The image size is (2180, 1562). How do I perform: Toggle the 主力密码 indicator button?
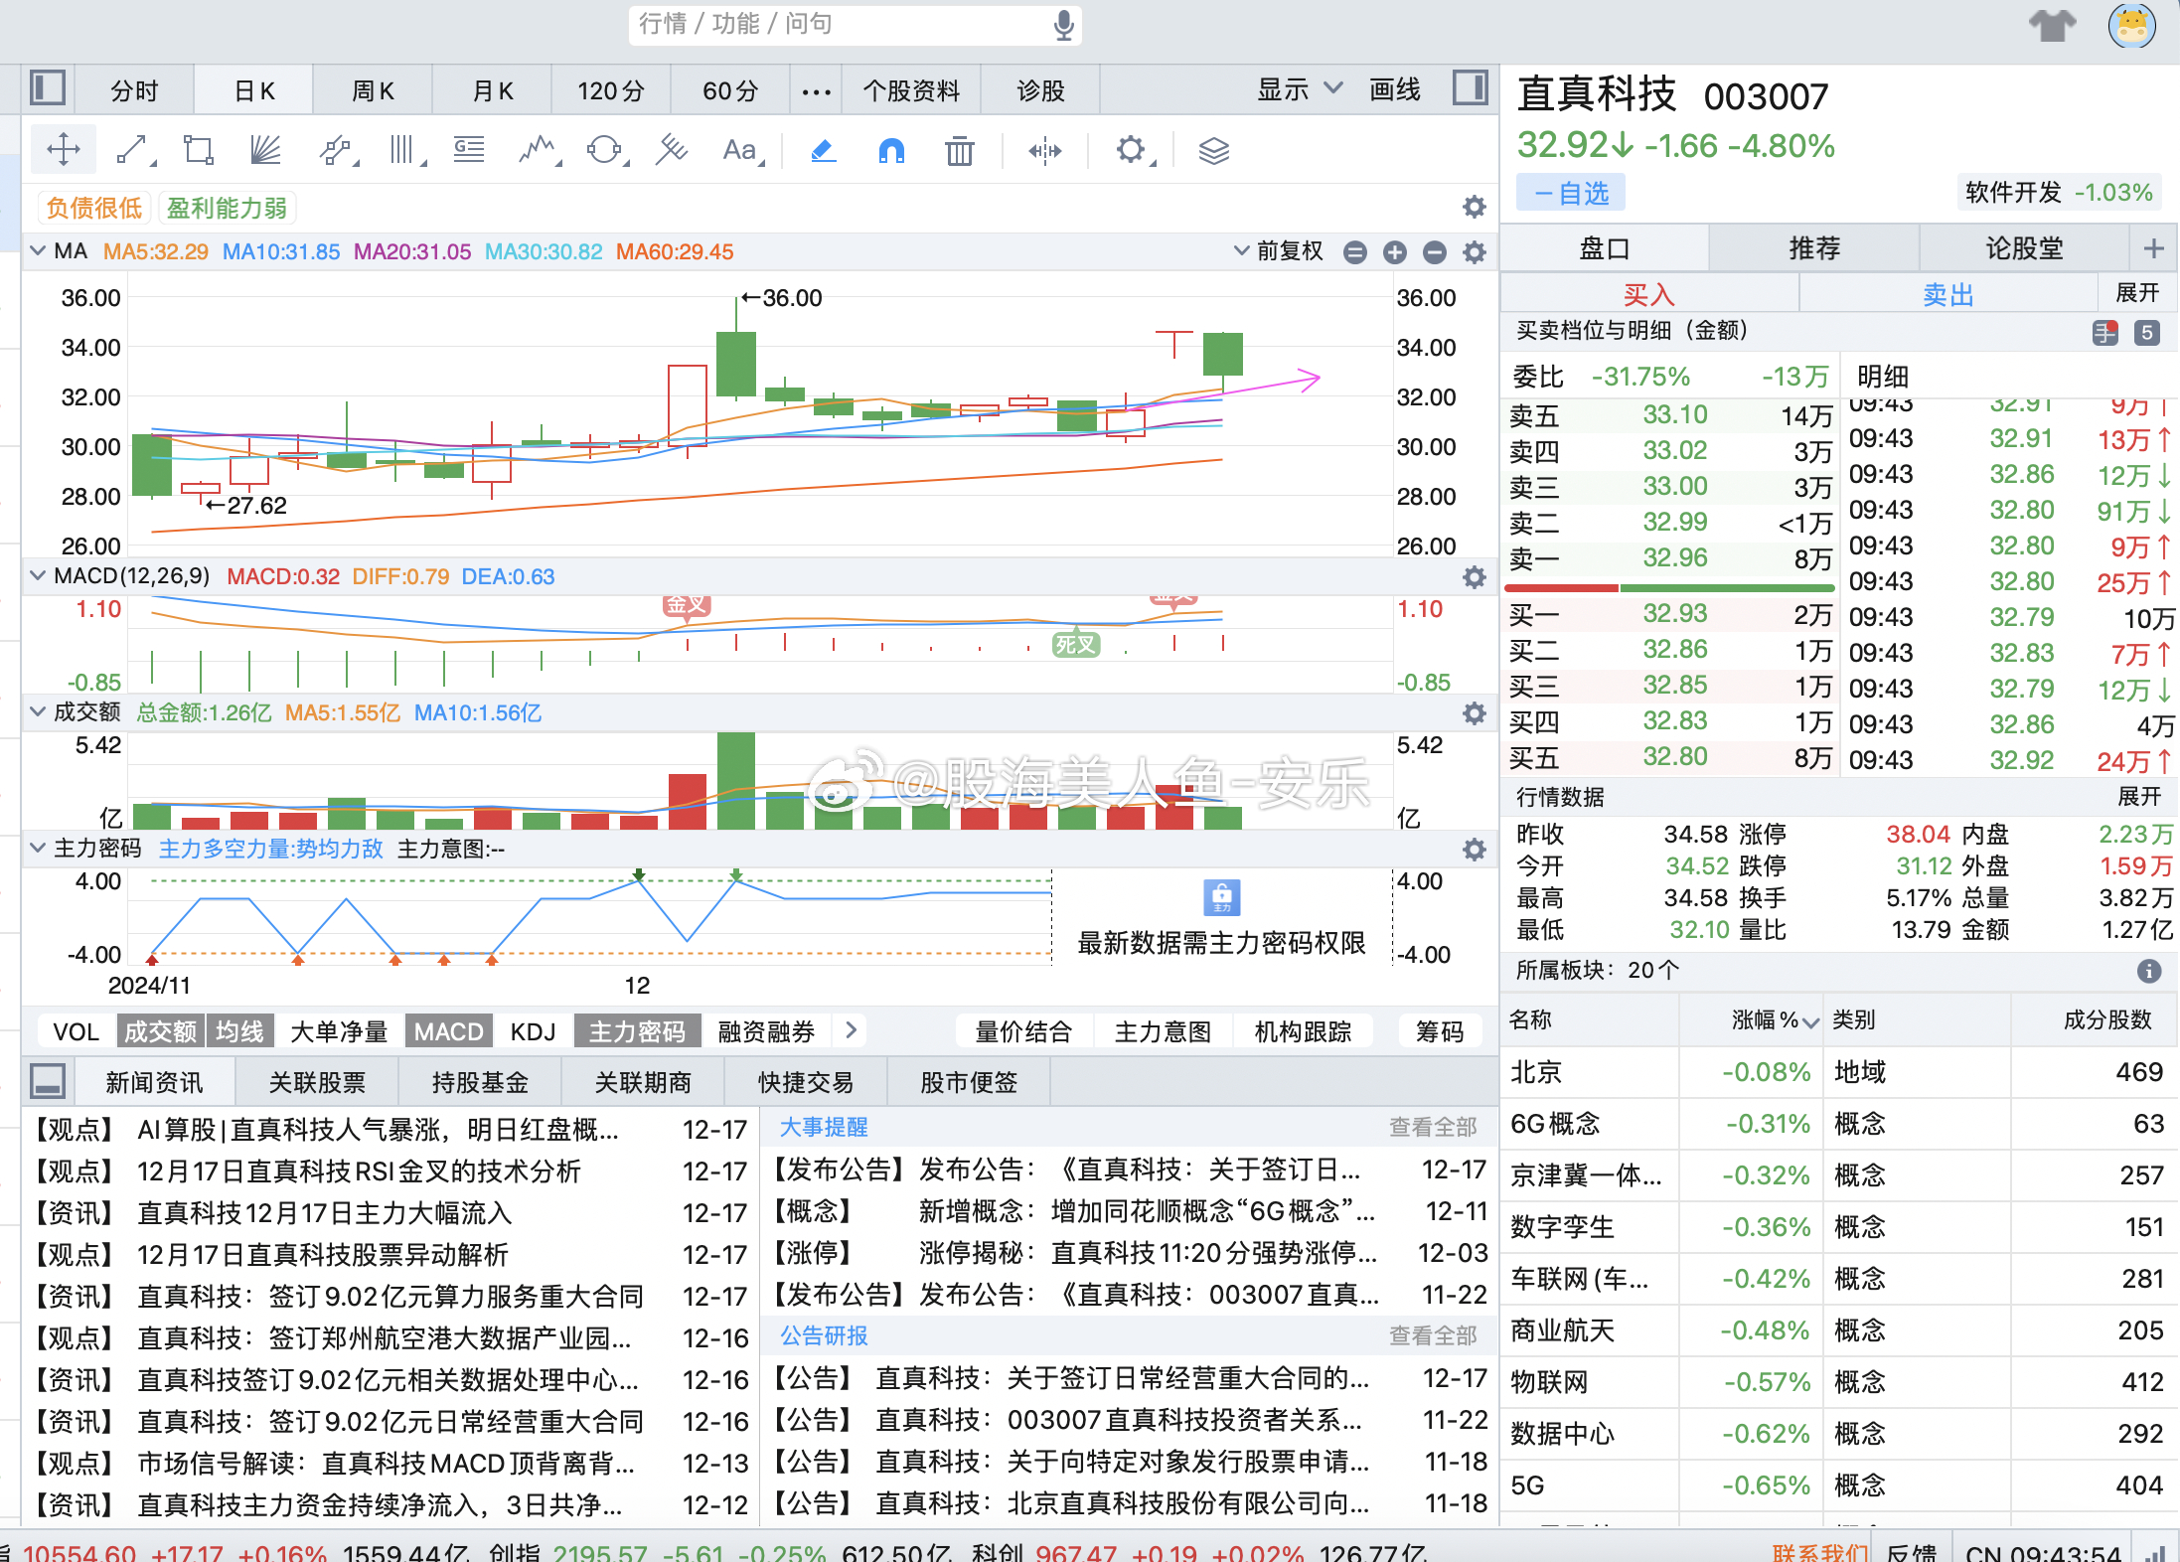tap(637, 1031)
